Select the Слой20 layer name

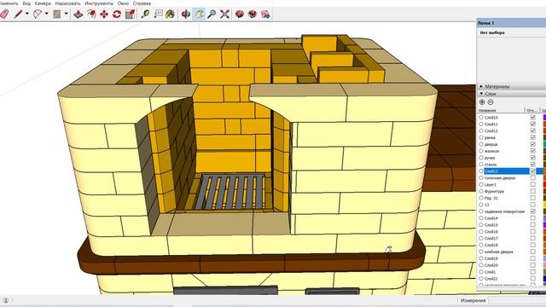491,265
